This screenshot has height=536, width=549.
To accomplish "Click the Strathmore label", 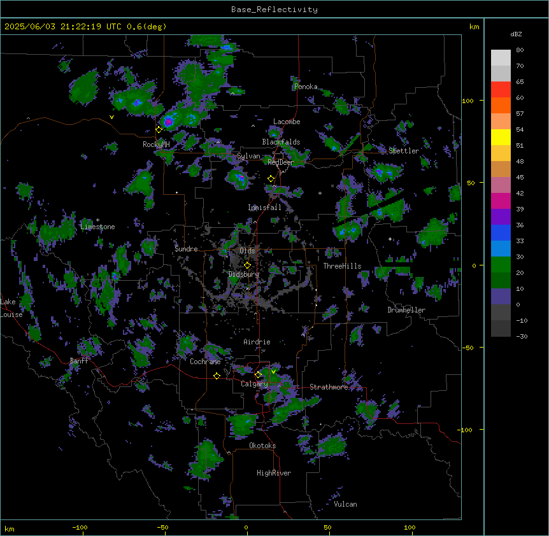I will [x=329, y=387].
